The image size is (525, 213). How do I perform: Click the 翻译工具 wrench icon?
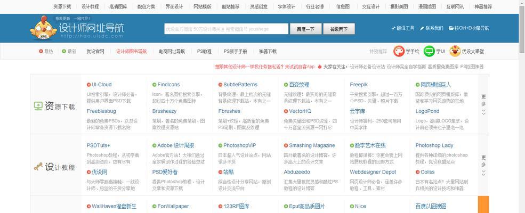[393, 28]
